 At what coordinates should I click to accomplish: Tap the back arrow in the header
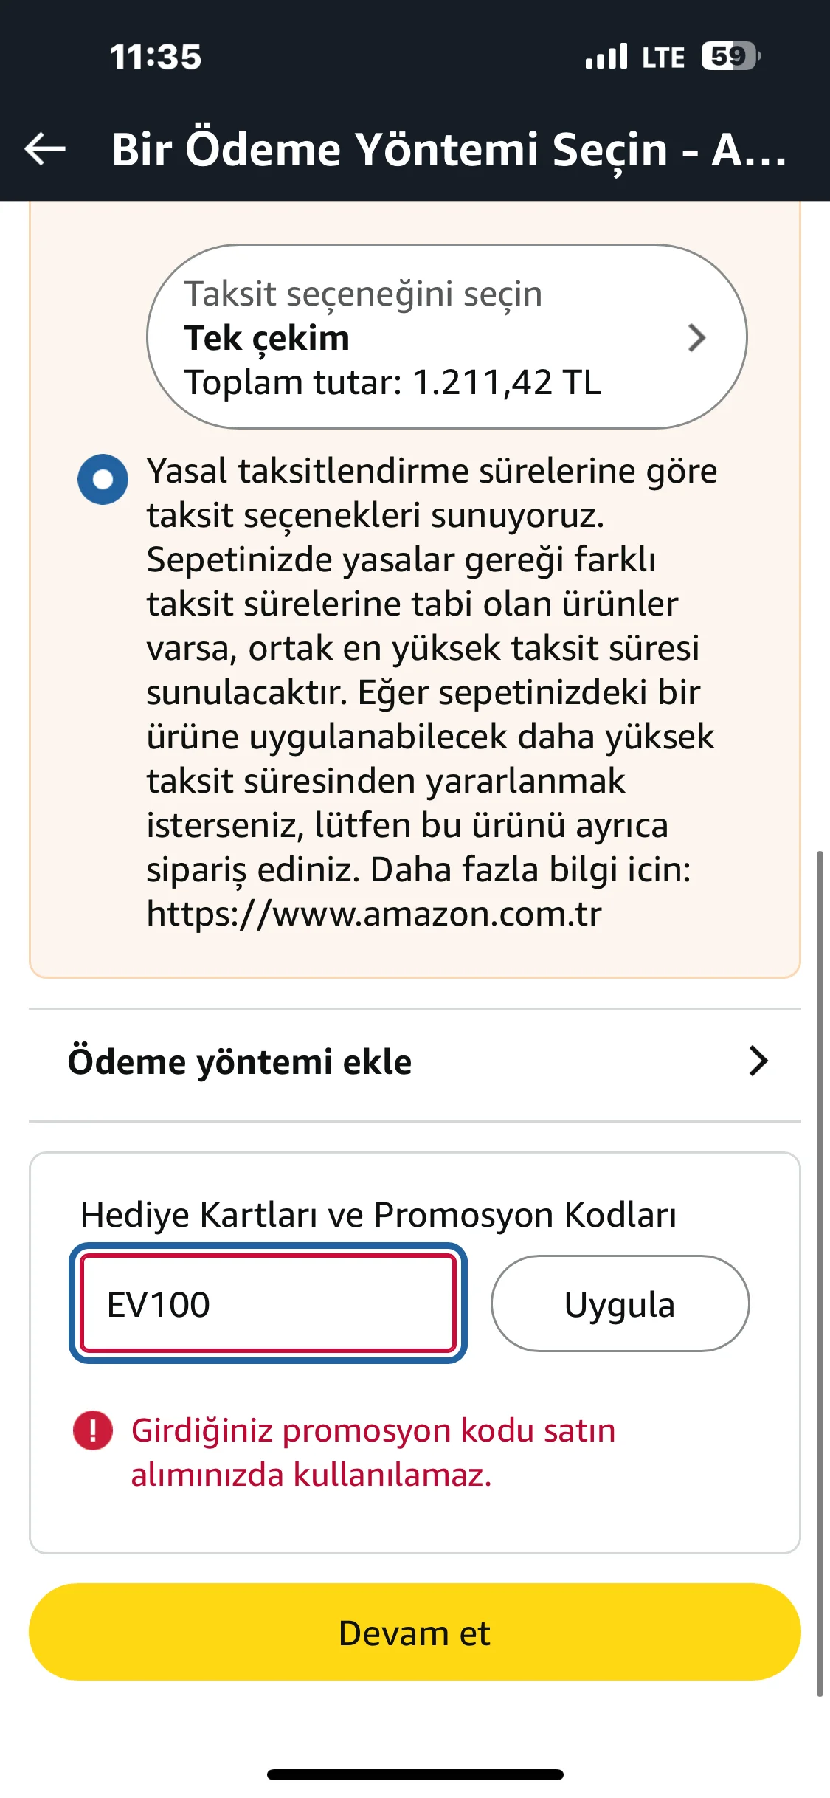click(x=46, y=148)
